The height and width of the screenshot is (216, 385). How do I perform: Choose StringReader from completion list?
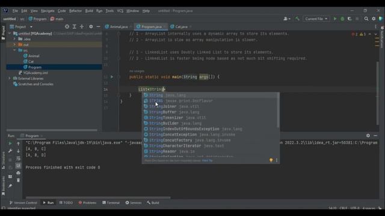pyautogui.click(x=211, y=151)
